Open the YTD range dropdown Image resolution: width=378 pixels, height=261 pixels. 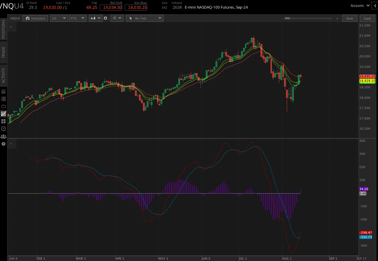pyautogui.click(x=78, y=18)
